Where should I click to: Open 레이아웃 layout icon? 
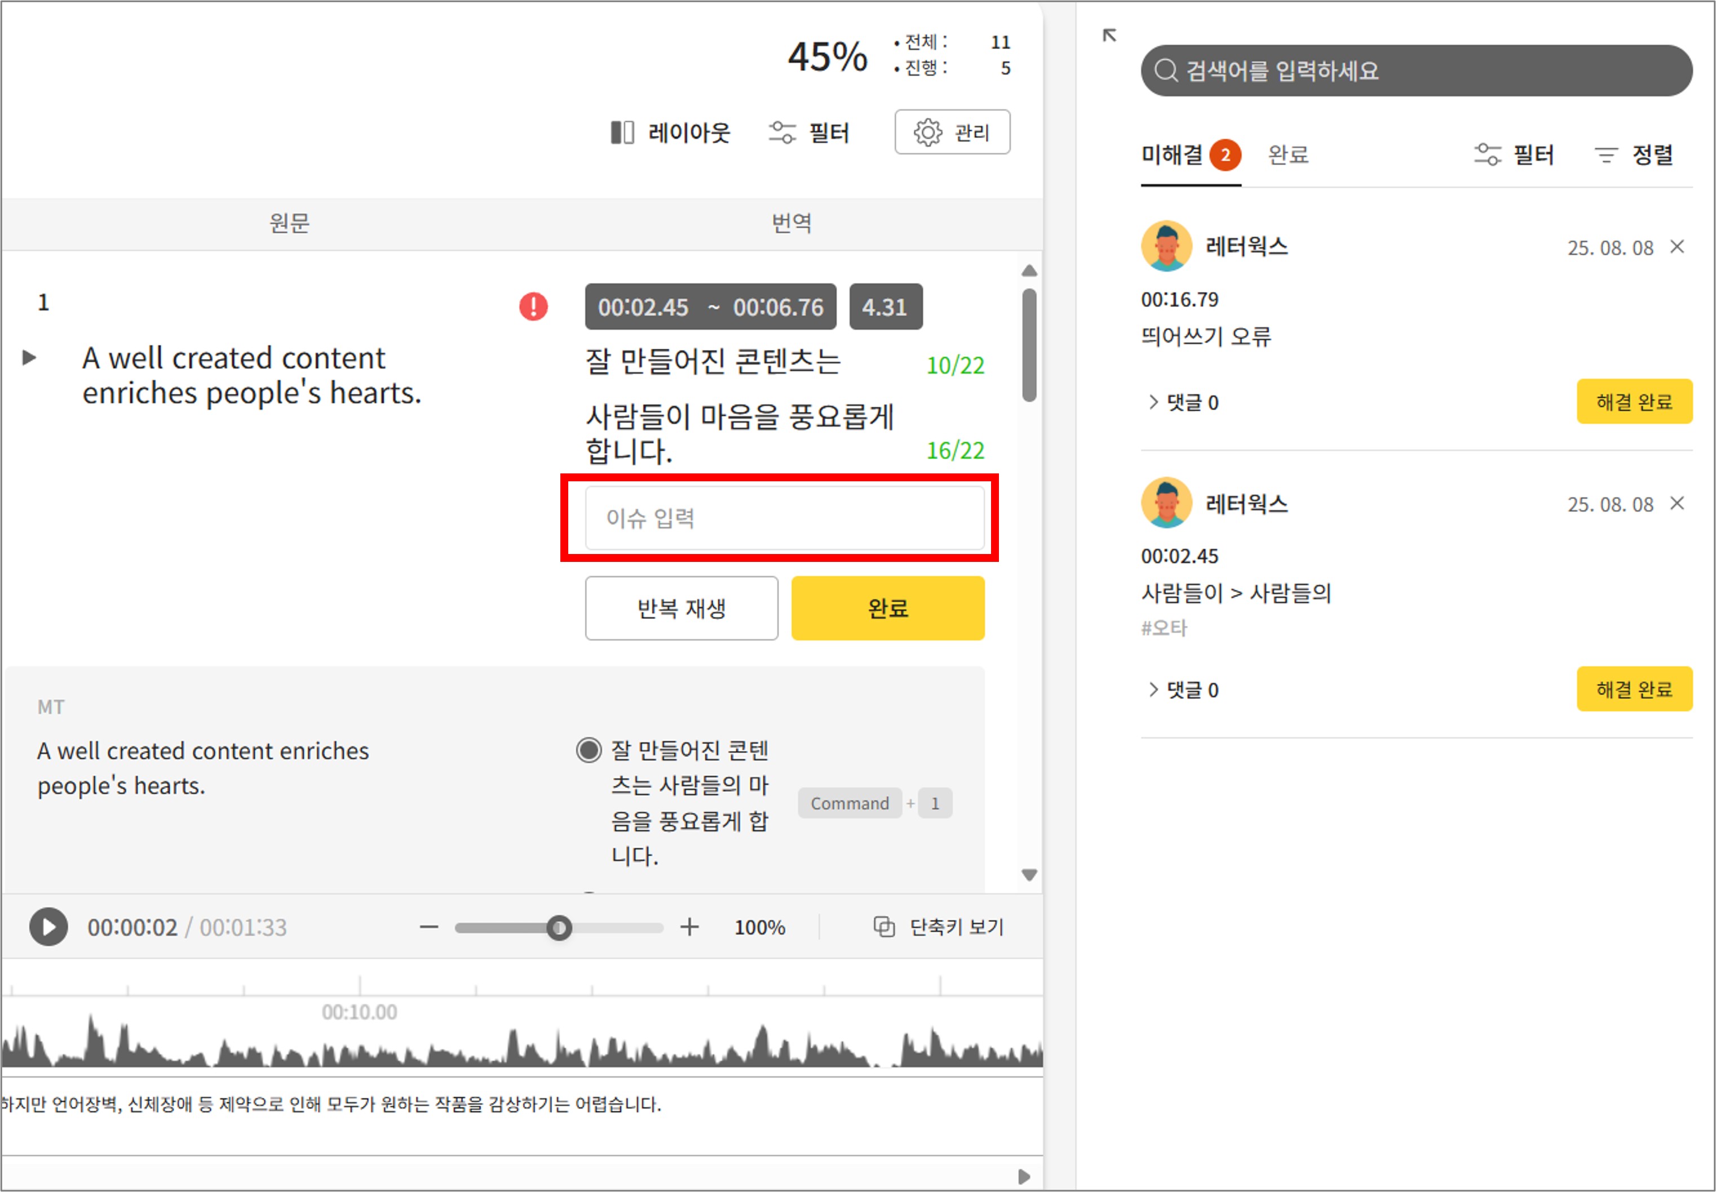tap(622, 132)
